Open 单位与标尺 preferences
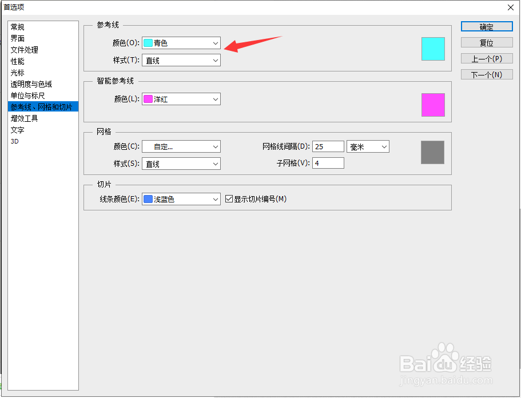 27,95
